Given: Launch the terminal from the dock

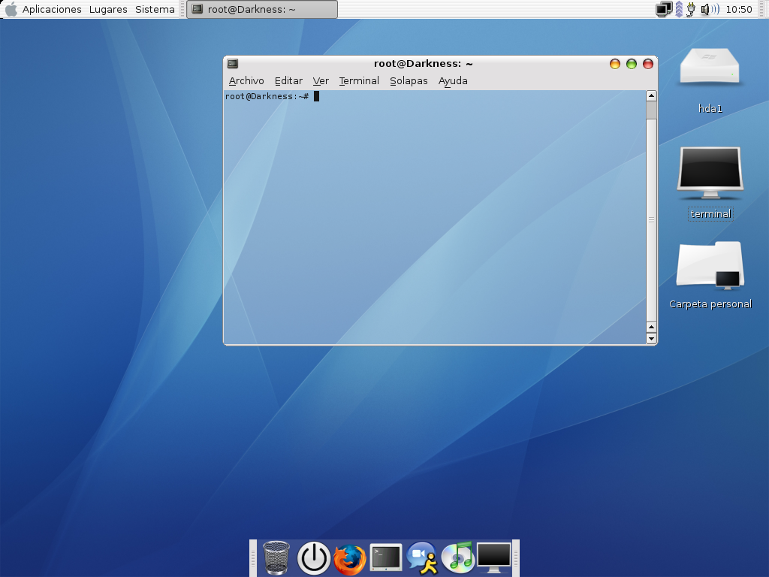Looking at the screenshot, I should [x=386, y=557].
